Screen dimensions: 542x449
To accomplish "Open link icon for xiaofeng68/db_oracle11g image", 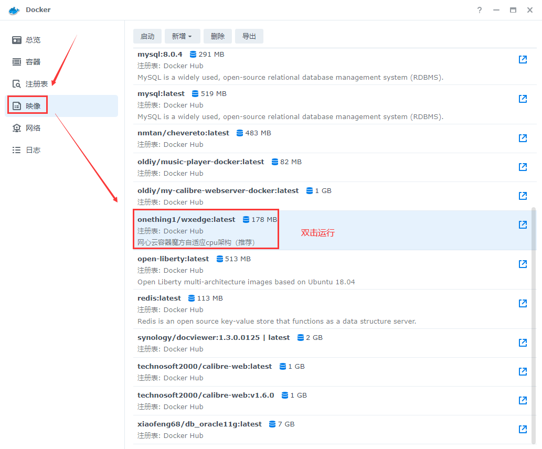I will pyautogui.click(x=523, y=429).
